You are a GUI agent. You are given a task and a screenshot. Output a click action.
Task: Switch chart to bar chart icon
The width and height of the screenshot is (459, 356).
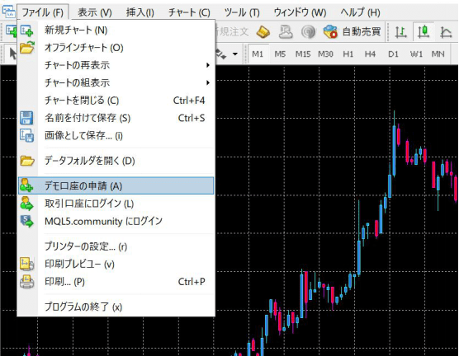[400, 32]
